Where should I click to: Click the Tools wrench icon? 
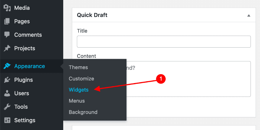point(7,107)
